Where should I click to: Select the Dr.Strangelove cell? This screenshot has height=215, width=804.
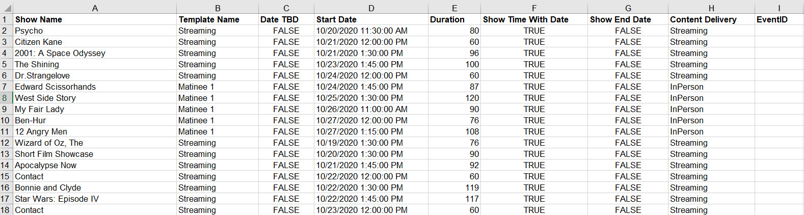coord(95,75)
